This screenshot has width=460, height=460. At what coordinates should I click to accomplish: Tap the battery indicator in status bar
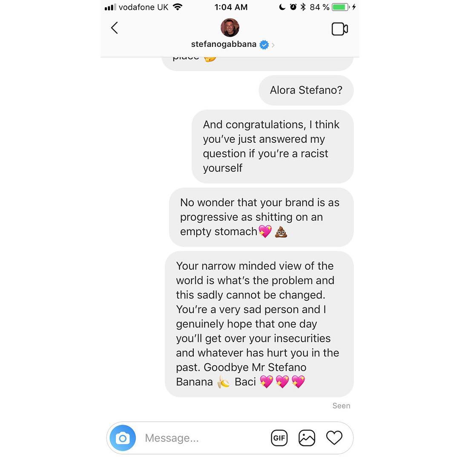340,7
